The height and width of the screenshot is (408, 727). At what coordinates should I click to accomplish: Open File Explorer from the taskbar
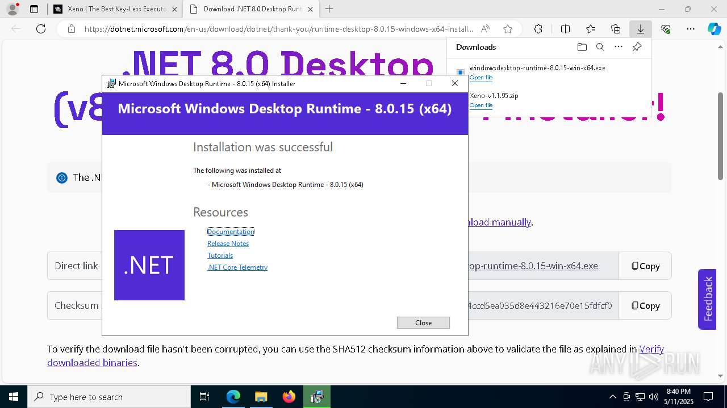coord(261,397)
